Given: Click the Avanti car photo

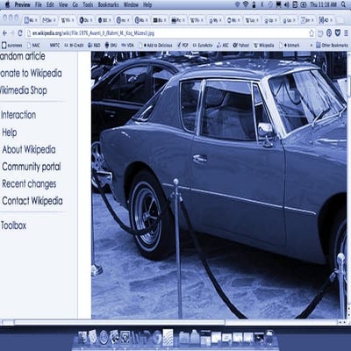Looking at the screenshot, I should coord(218,185).
